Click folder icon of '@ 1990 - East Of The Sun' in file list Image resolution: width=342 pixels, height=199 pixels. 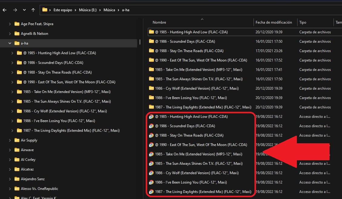[151, 60]
